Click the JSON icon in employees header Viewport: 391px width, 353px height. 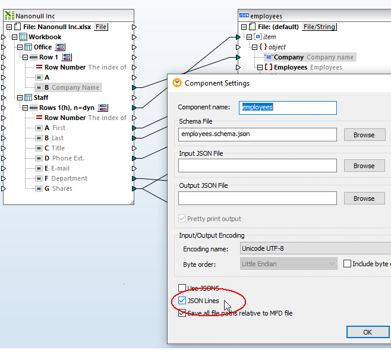point(244,15)
